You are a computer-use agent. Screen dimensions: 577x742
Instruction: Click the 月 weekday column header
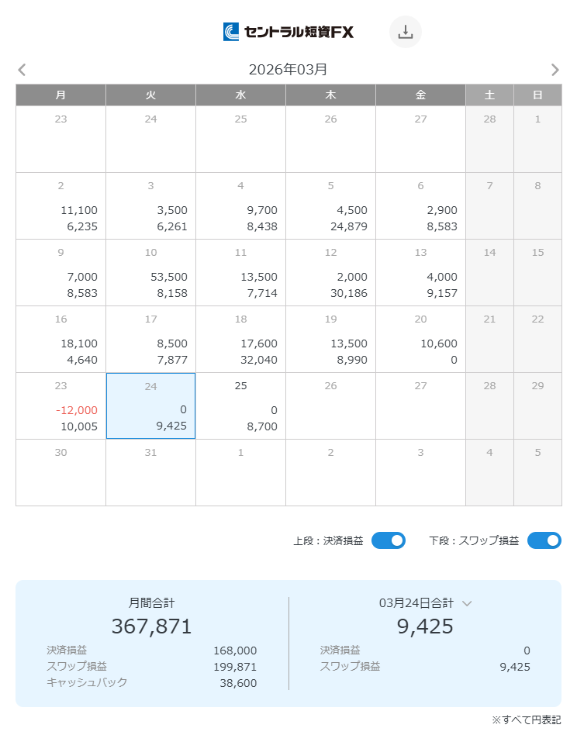point(60,95)
